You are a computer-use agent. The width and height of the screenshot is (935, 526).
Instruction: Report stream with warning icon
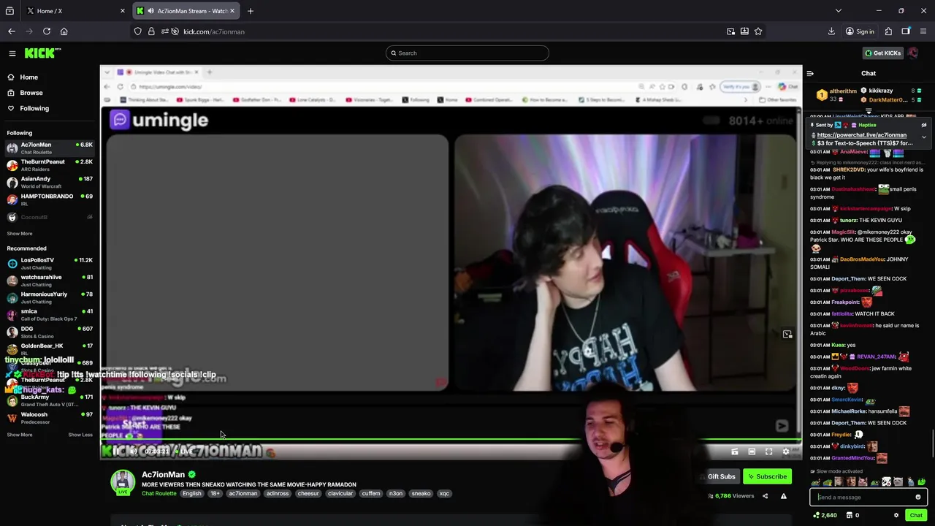pyautogui.click(x=783, y=496)
